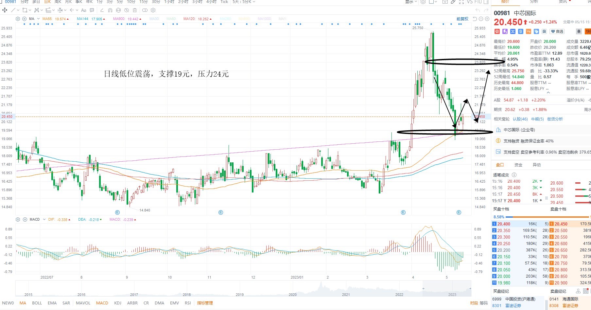Image resolution: width=591 pixels, height=310 pixels.
Task: Select the crosshair move cursor tool
Action: 5,10
